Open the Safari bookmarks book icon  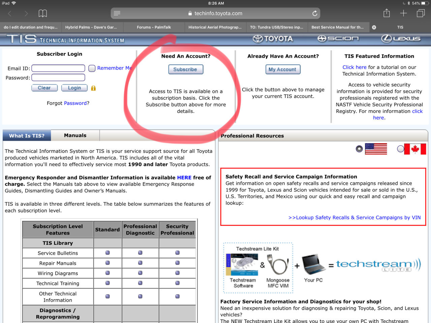tap(43, 13)
